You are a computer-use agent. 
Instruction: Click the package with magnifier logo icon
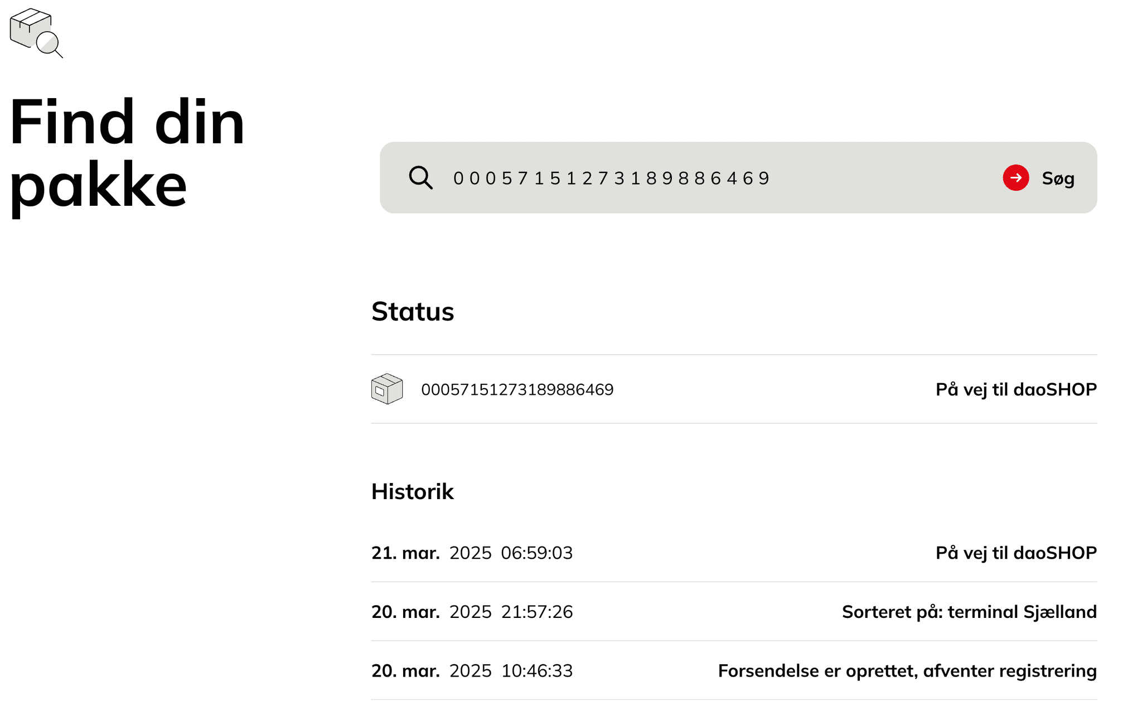(36, 33)
